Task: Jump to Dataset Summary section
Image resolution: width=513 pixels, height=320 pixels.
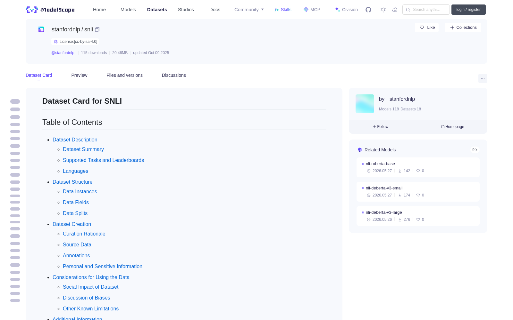Action: (x=83, y=149)
